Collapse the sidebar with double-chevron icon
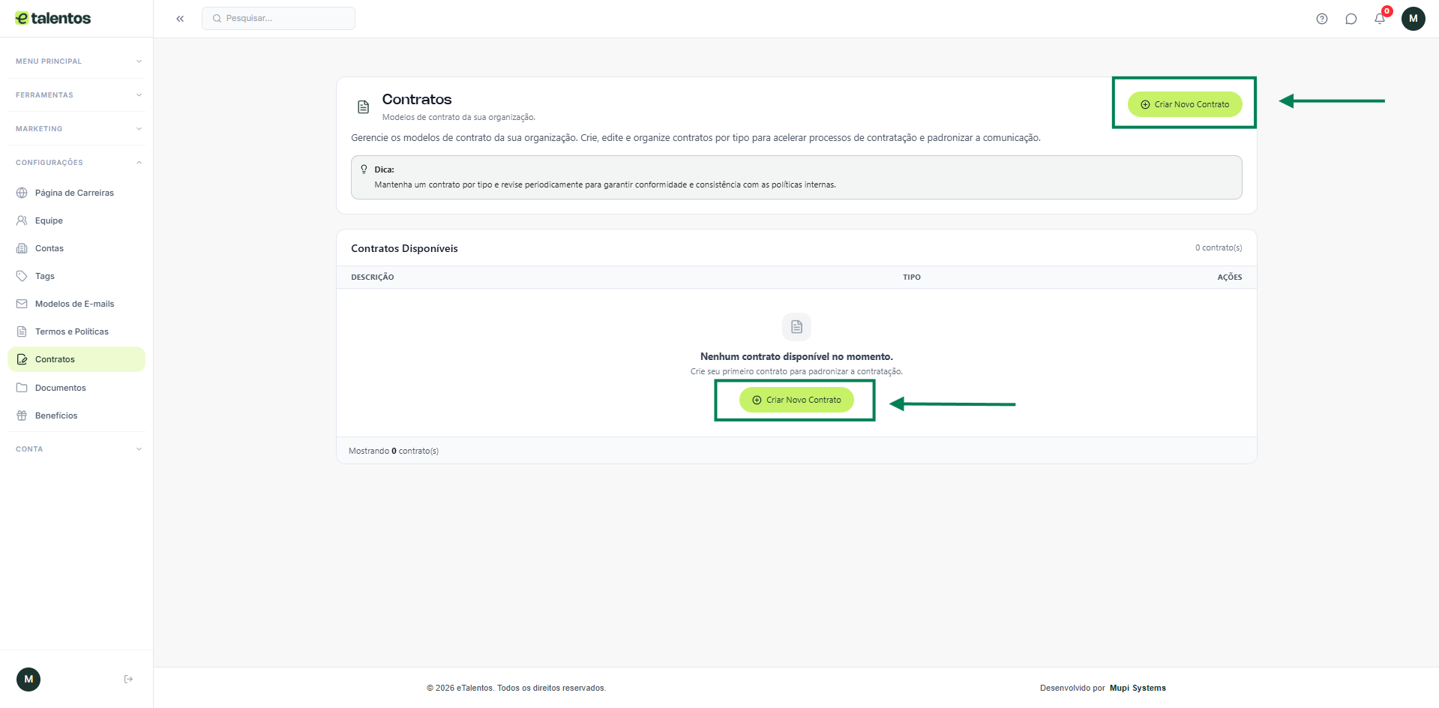1439x708 pixels. pyautogui.click(x=180, y=19)
